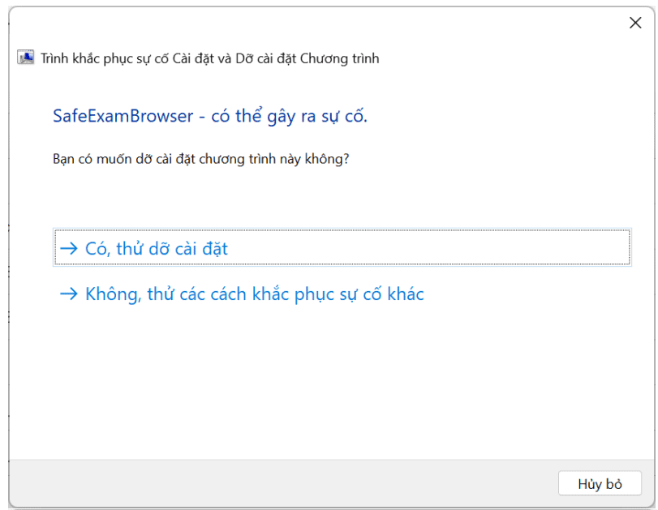Click "Dỡ cài đặt Chương trình" in the title

[x=310, y=58]
